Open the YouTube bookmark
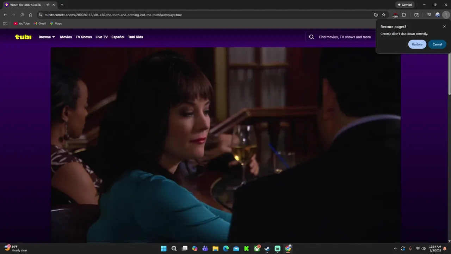The height and width of the screenshot is (254, 451). [x=21, y=24]
